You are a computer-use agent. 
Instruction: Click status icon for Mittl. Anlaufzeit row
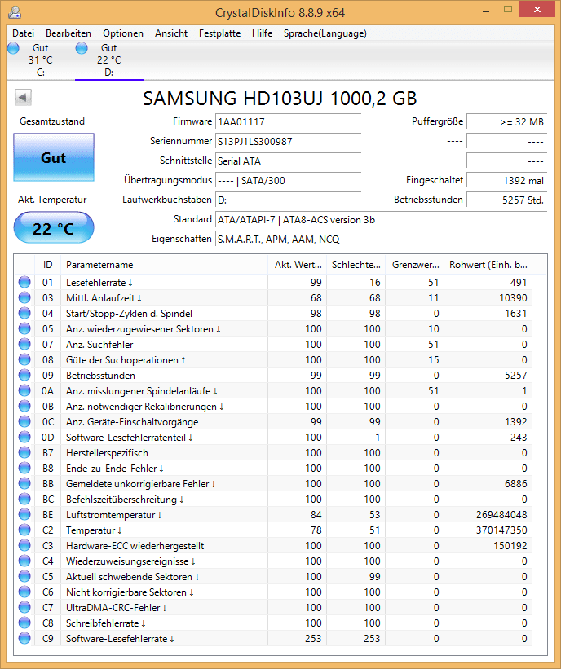(24, 297)
